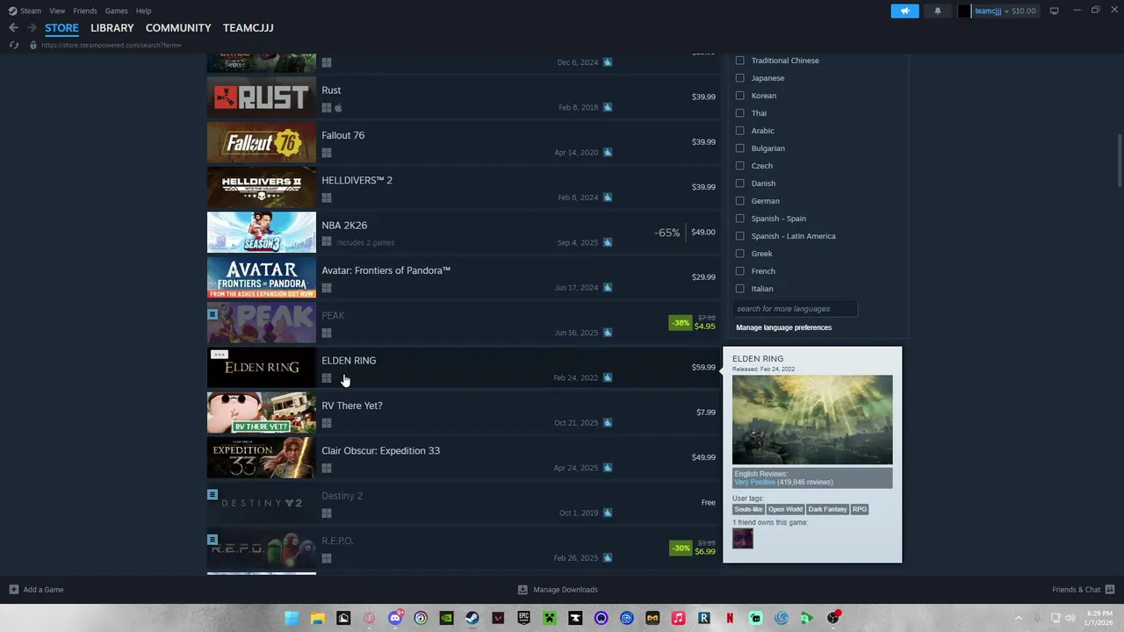Click the friend avatar in ELDEN RING popup
1124x632 pixels.
point(743,538)
